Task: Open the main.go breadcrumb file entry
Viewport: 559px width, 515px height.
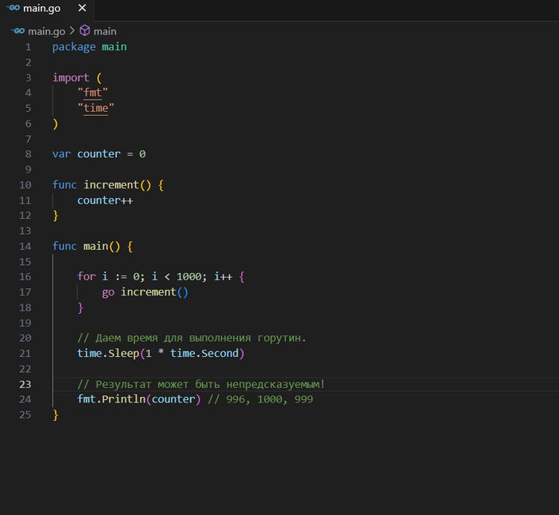Action: click(47, 31)
